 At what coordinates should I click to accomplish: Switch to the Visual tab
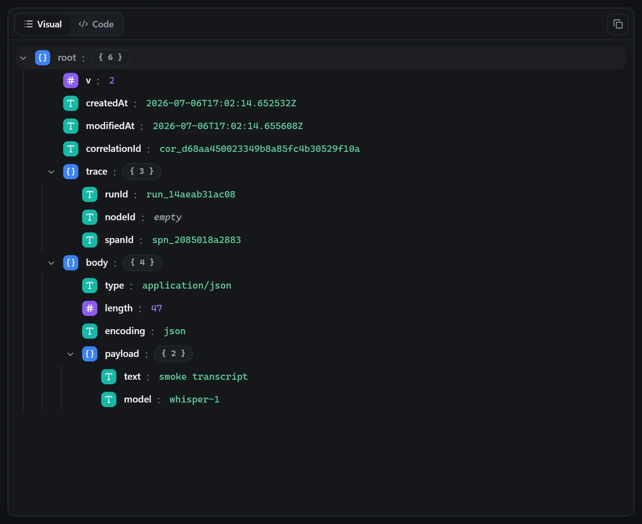[43, 24]
